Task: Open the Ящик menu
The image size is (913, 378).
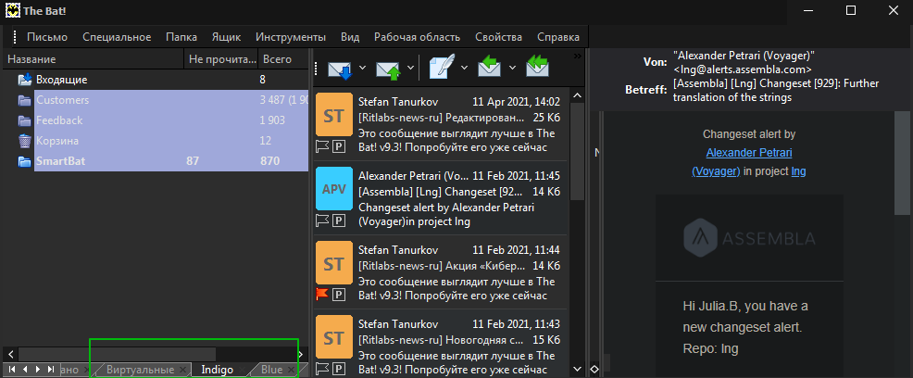Action: [x=227, y=37]
